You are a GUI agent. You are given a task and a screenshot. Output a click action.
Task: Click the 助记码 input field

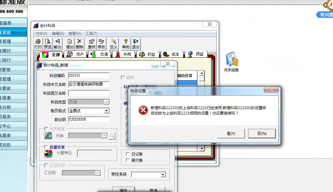point(89,120)
